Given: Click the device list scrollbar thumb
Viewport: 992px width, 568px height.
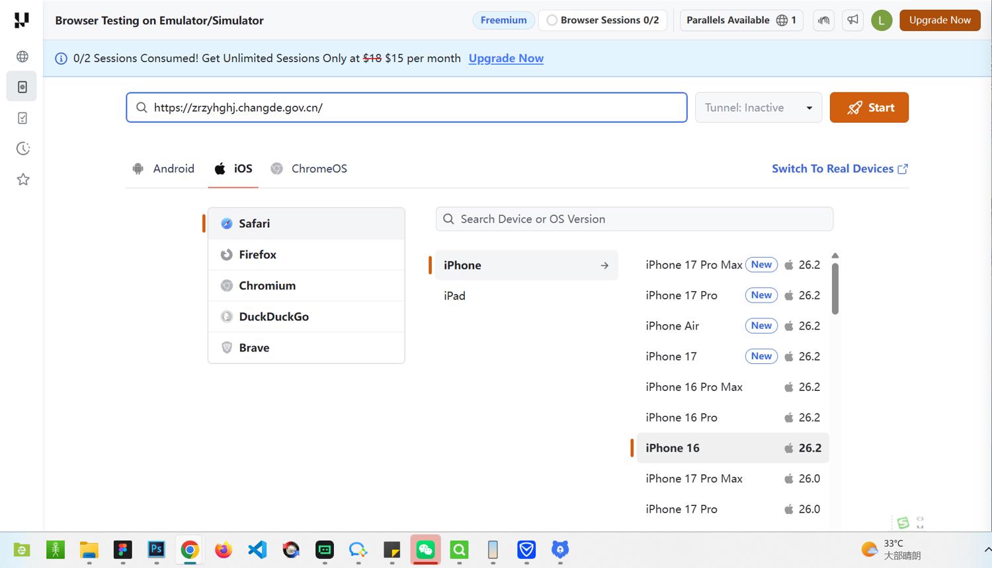Looking at the screenshot, I should pyautogui.click(x=835, y=289).
